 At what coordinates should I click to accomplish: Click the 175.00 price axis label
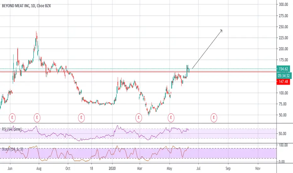283,60
